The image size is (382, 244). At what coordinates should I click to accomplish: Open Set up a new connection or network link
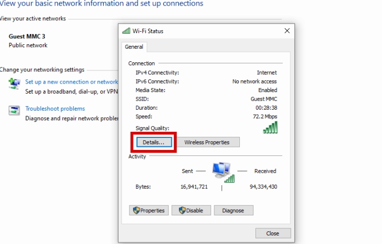[72, 82]
